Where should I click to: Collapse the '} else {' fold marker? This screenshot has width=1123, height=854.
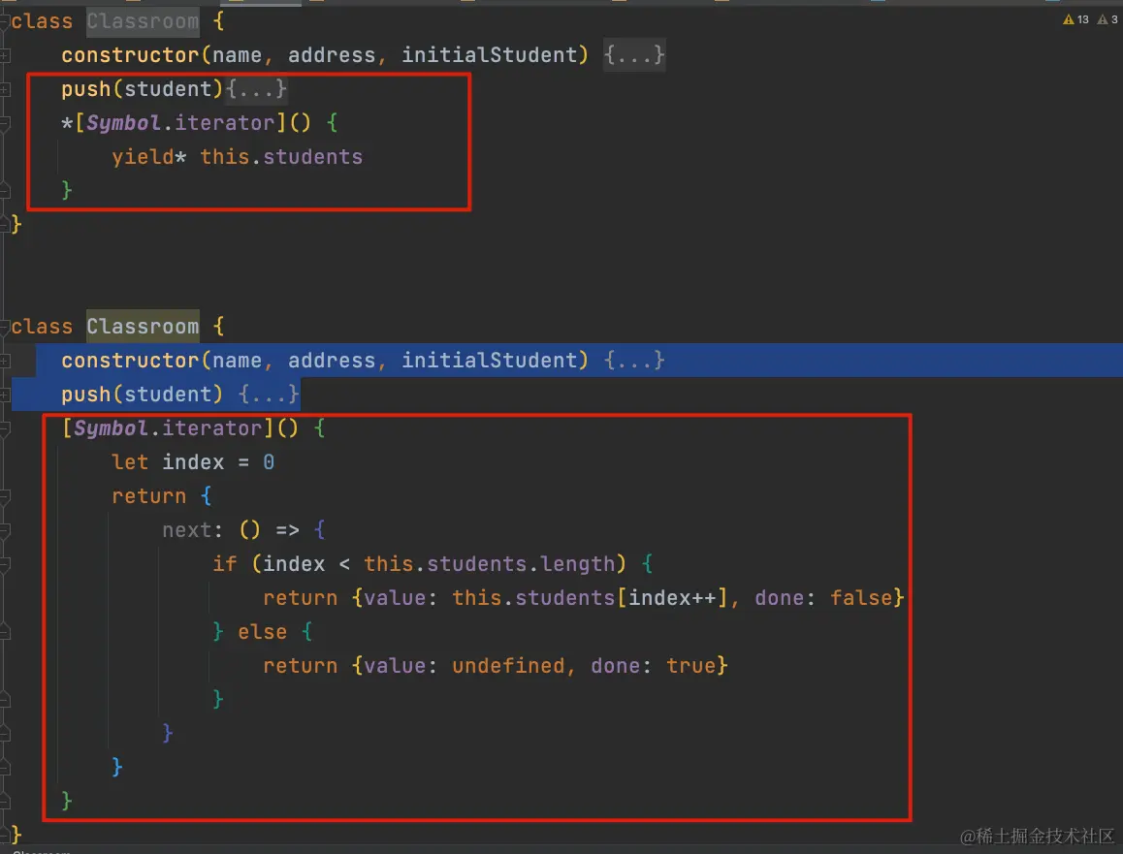4,632
